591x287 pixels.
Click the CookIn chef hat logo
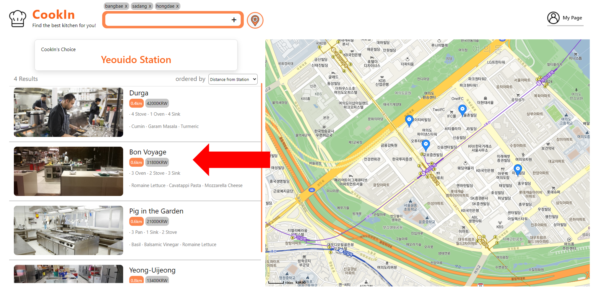pyautogui.click(x=18, y=18)
